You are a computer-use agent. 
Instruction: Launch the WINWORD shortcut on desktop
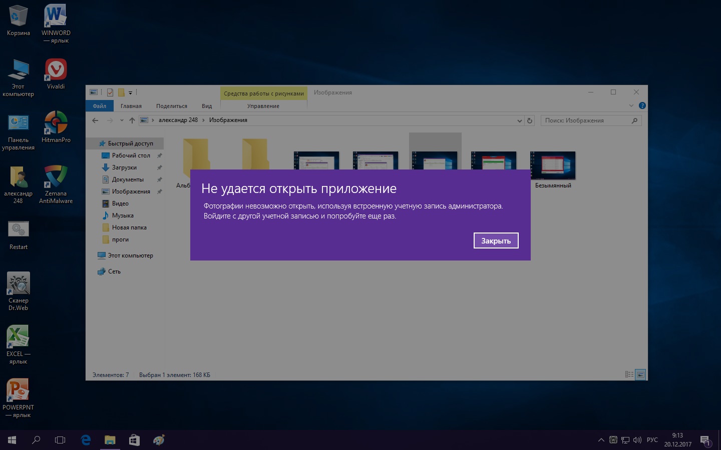[56, 16]
